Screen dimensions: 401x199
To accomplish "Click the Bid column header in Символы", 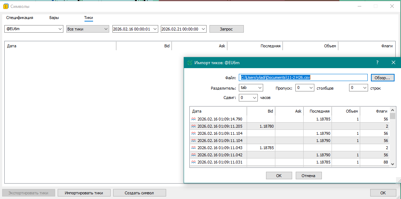I will [x=144, y=46].
